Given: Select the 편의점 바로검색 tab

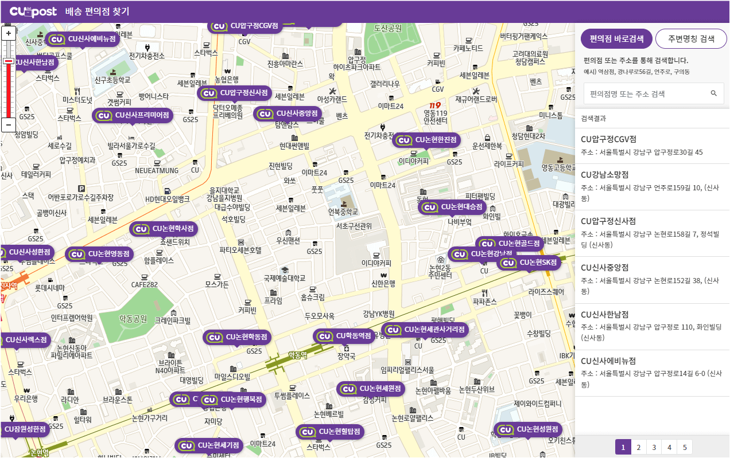Looking at the screenshot, I should tap(616, 39).
